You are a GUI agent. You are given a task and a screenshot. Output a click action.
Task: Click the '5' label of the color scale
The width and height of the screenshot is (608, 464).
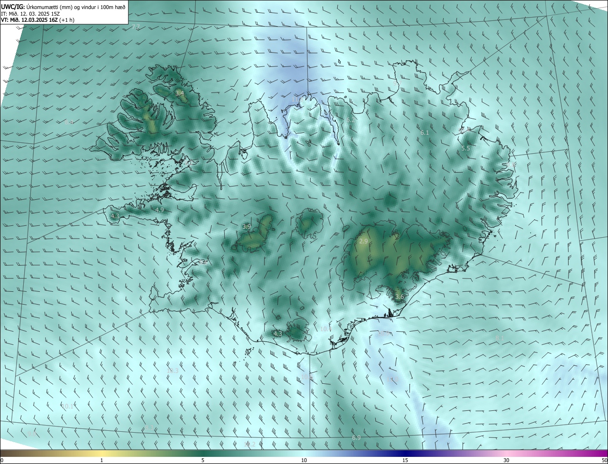[203, 460]
